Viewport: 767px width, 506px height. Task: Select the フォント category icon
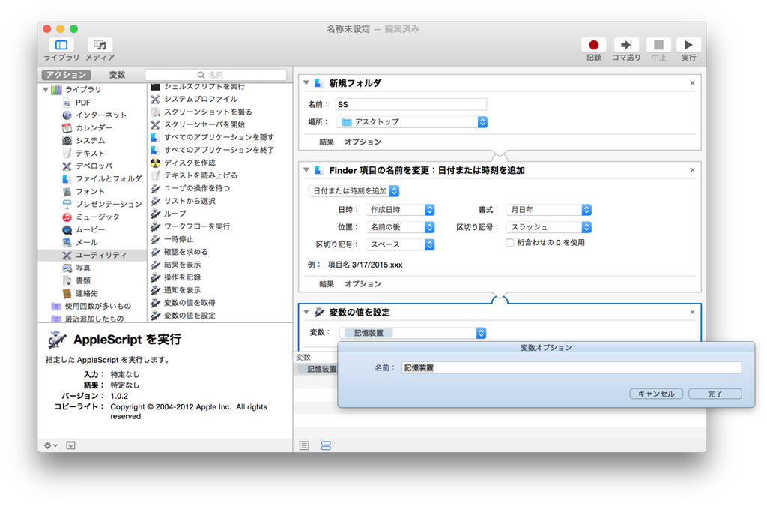[x=67, y=191]
